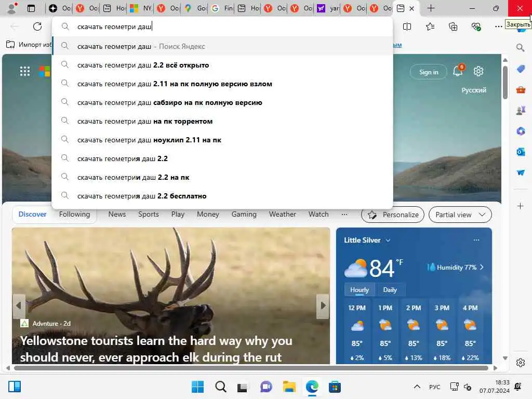Open the News category tab
This screenshot has width=532, height=399.
point(117,215)
